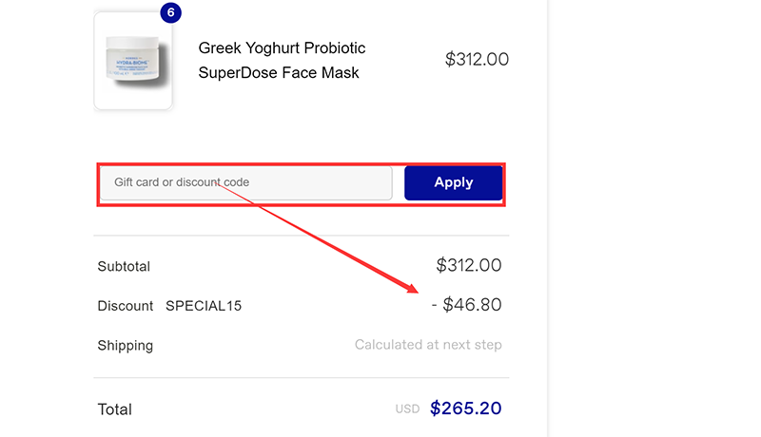761x437 pixels.
Task: Focus the gift card or discount code field
Action: [247, 182]
